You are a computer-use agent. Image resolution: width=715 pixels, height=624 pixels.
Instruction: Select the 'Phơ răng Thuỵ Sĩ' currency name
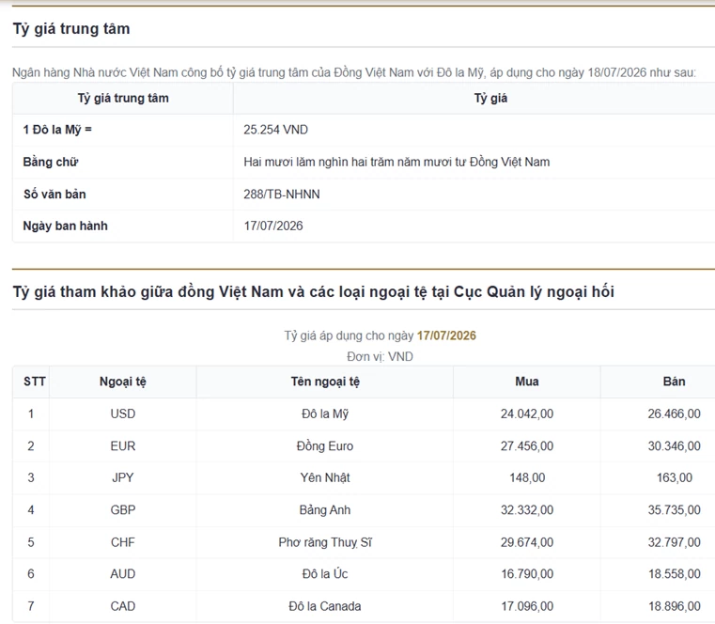[325, 542]
